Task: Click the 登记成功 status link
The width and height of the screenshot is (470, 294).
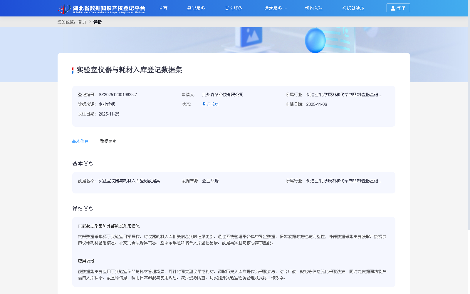Action: point(210,104)
